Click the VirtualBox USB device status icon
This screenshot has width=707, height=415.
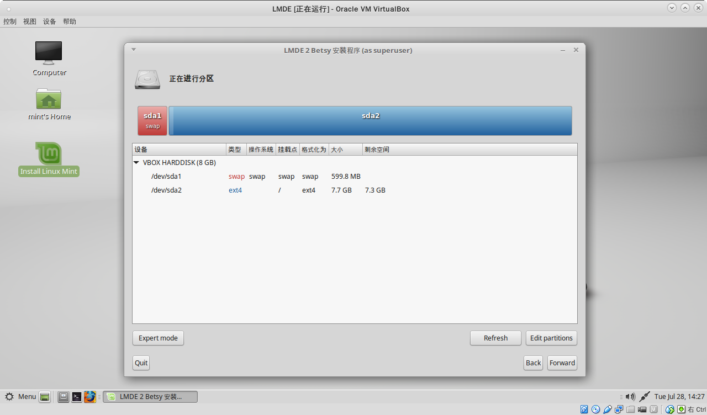coord(608,409)
